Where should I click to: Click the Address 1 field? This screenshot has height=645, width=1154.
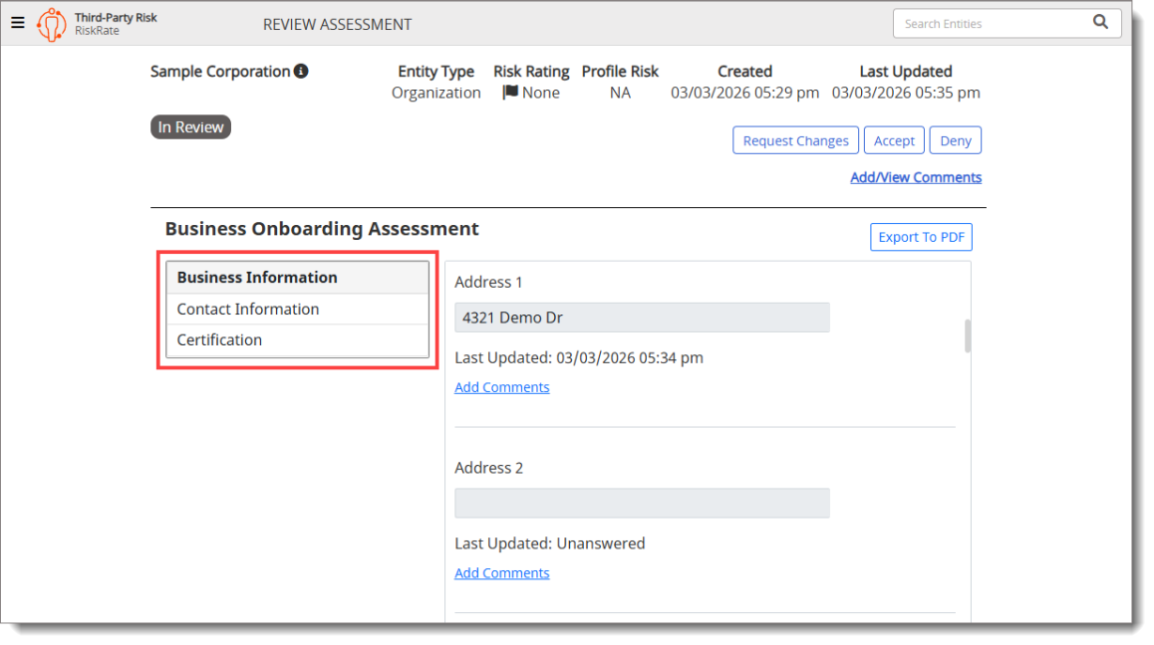[x=642, y=318]
